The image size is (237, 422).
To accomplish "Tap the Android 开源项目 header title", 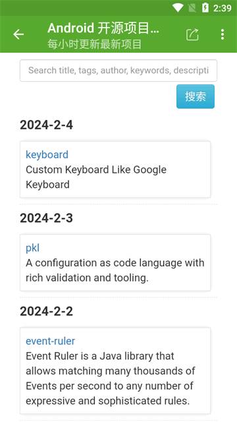I will pos(103,28).
